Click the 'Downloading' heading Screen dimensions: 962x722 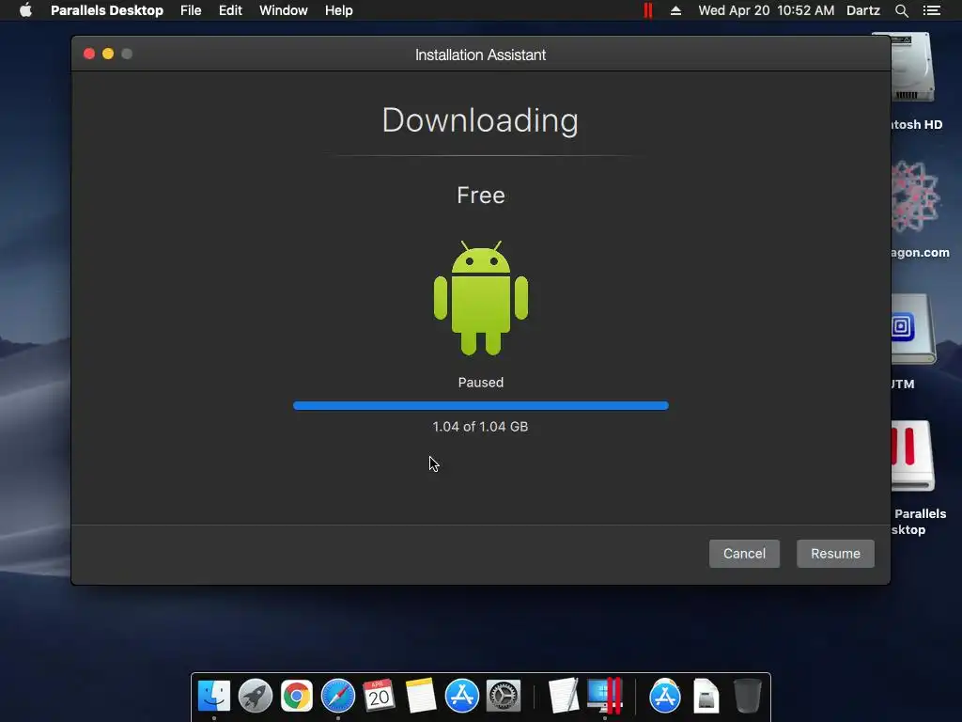click(480, 120)
